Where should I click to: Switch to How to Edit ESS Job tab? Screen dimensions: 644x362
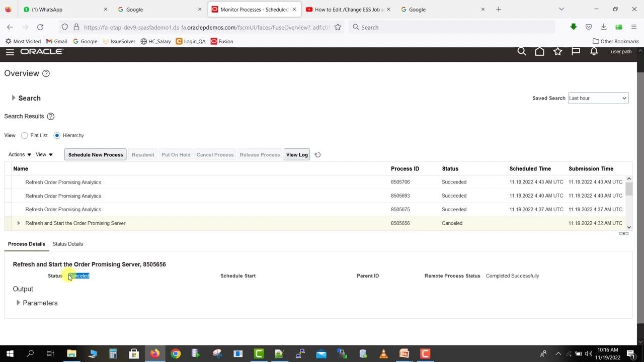[x=347, y=9]
